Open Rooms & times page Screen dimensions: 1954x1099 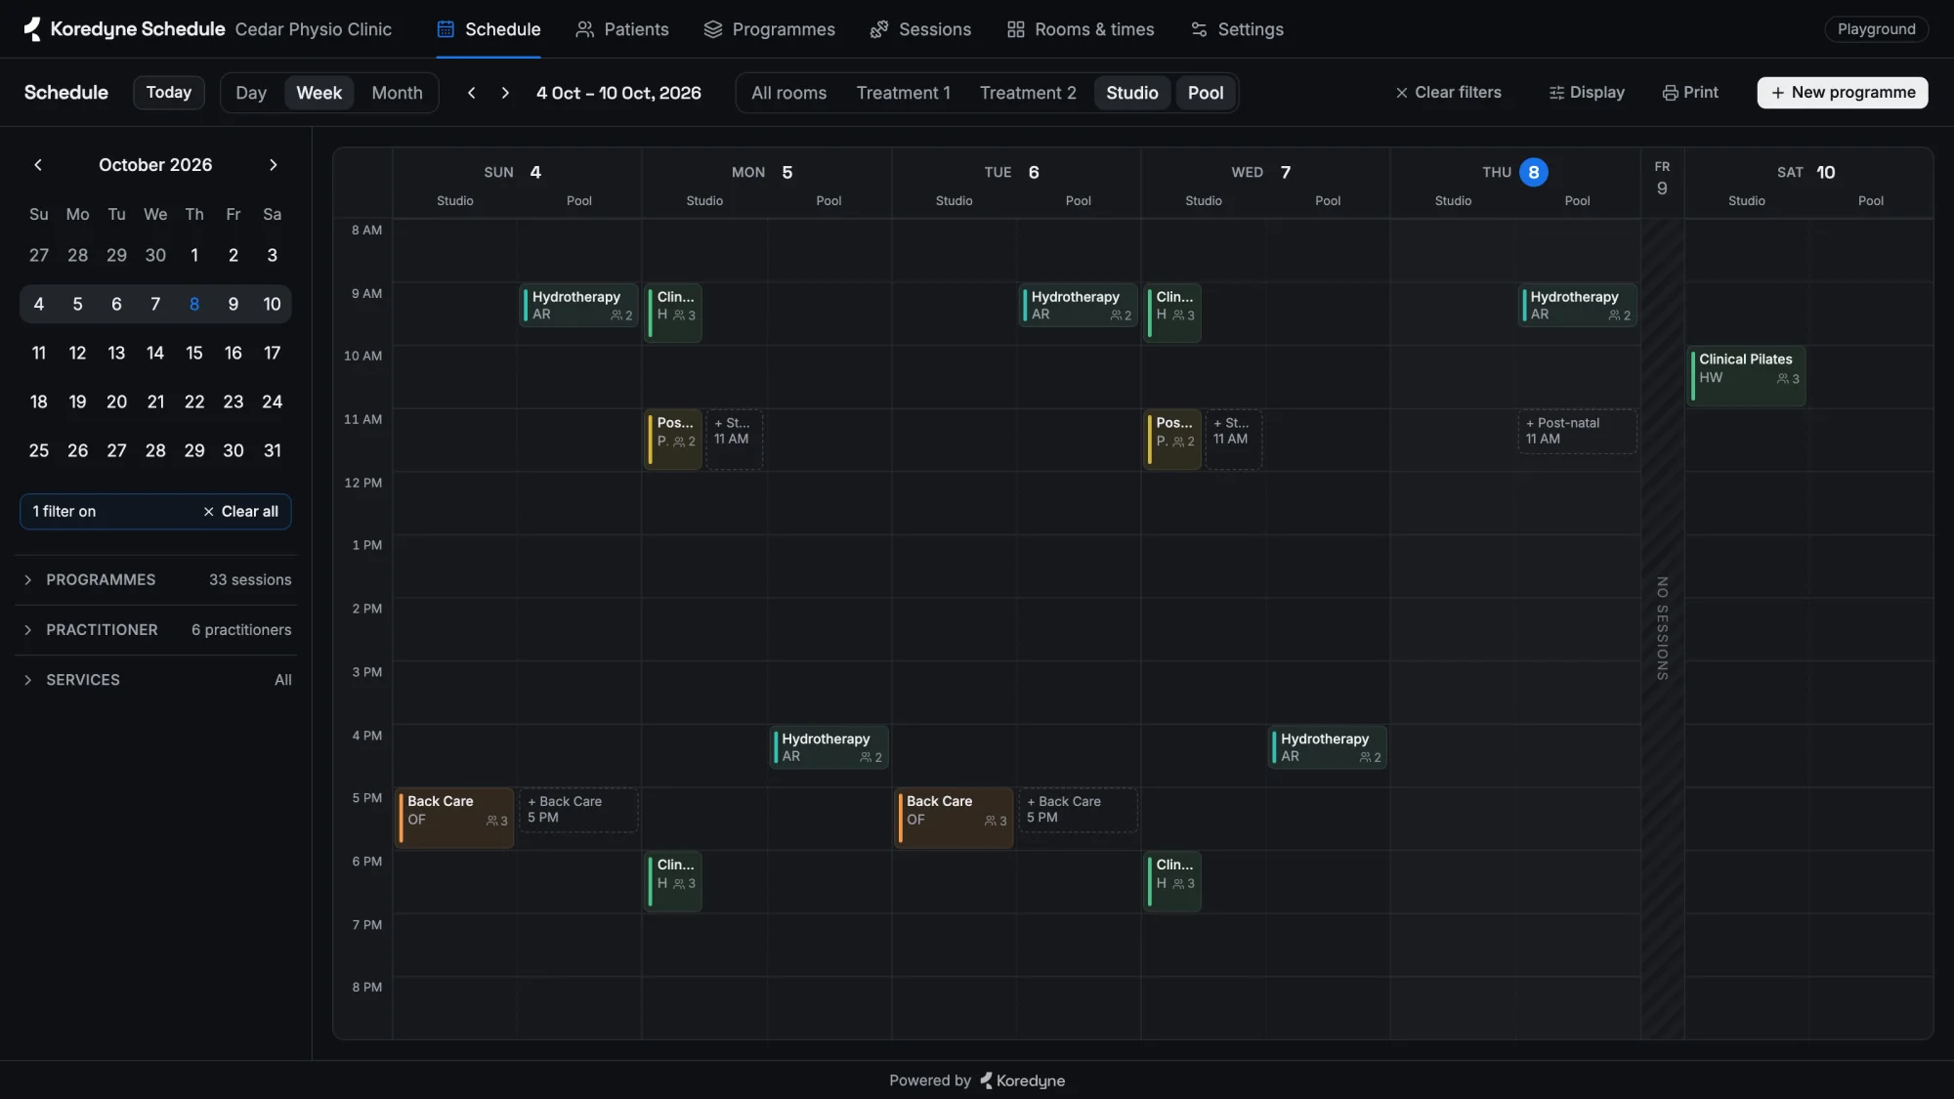(1081, 29)
